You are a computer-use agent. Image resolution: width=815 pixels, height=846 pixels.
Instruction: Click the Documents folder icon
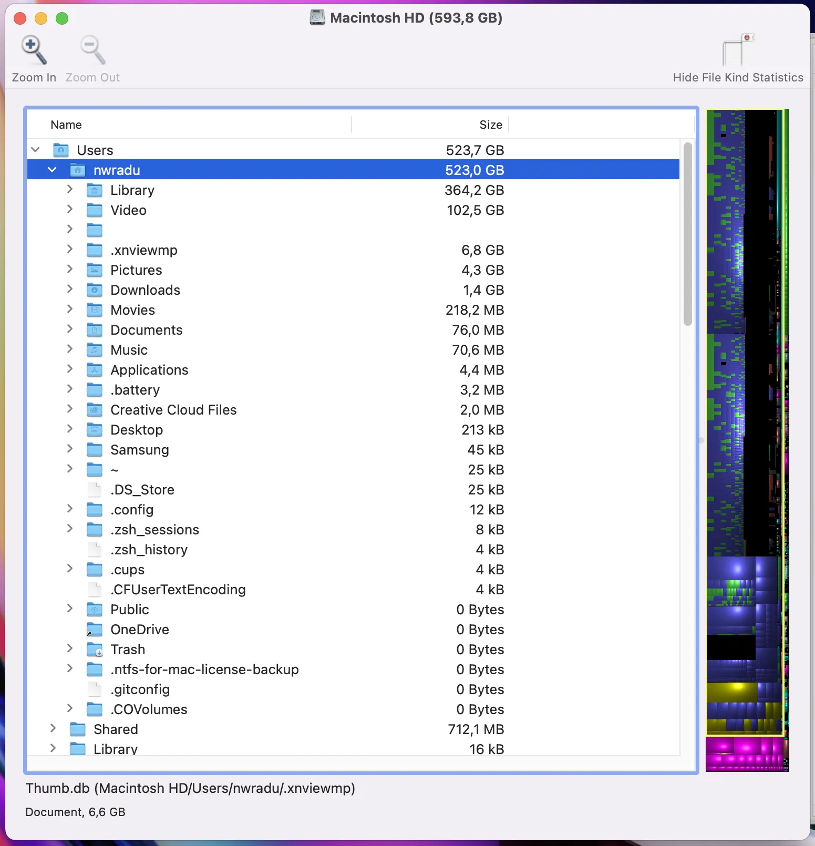pyautogui.click(x=95, y=330)
